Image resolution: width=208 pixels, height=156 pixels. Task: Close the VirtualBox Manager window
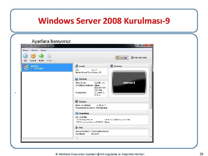click(x=148, y=45)
